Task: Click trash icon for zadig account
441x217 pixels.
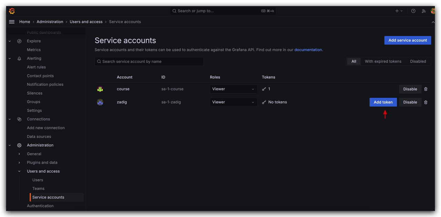Action: (426, 102)
